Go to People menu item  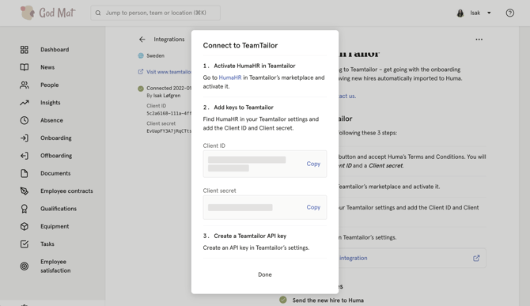pos(49,85)
